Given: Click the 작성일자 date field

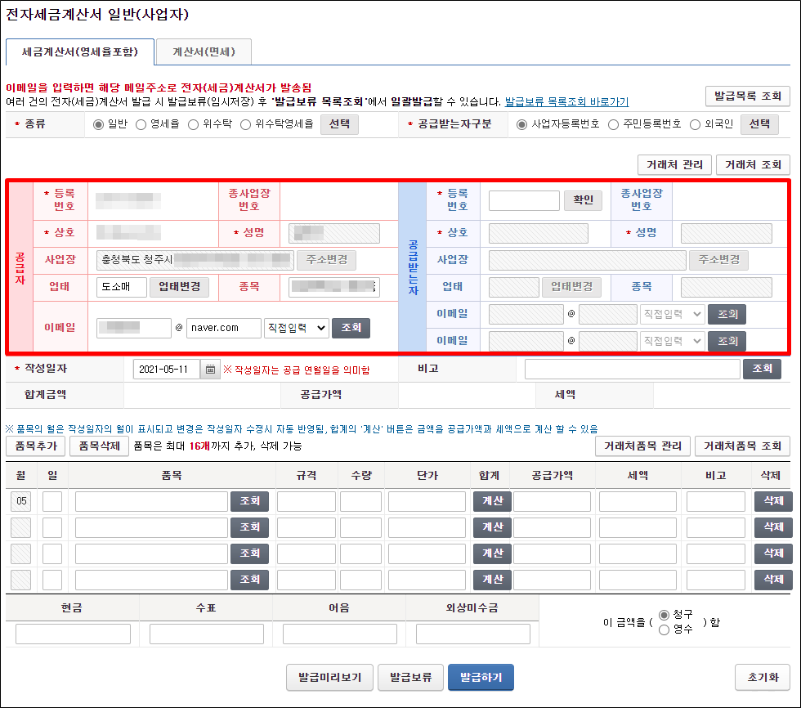Looking at the screenshot, I should click(x=167, y=370).
